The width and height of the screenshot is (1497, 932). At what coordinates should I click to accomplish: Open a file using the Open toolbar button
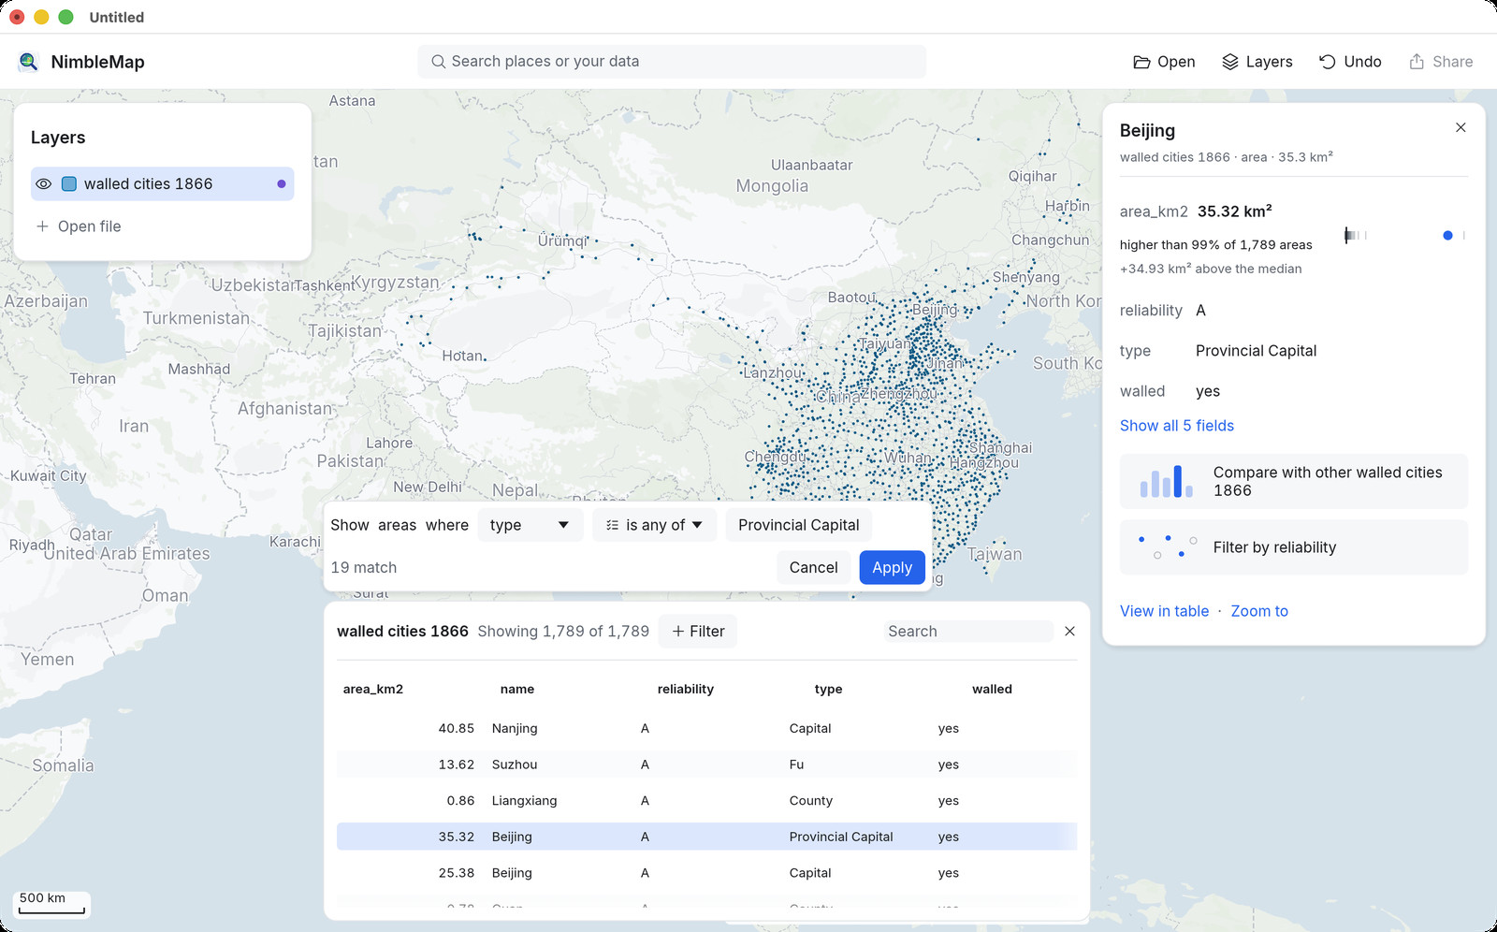(x=1164, y=62)
